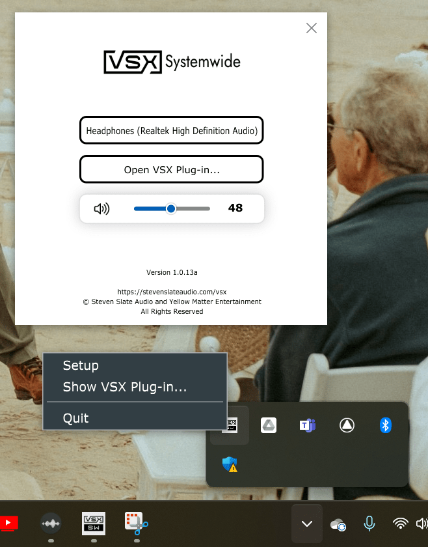Click the speaker icon next to volume slider
Viewport: 428px width, 547px height.
click(101, 208)
